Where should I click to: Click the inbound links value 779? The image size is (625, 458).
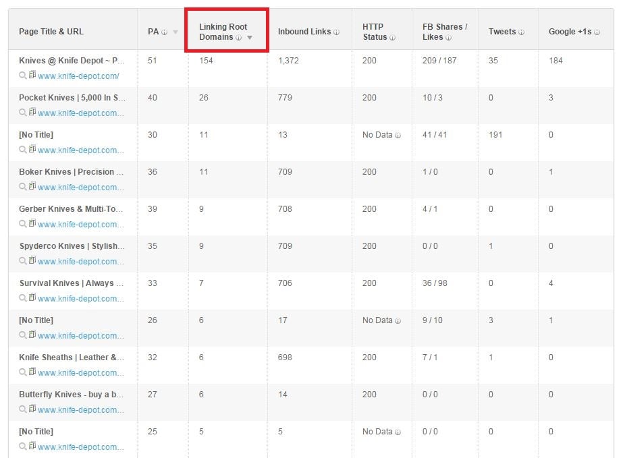[285, 98]
